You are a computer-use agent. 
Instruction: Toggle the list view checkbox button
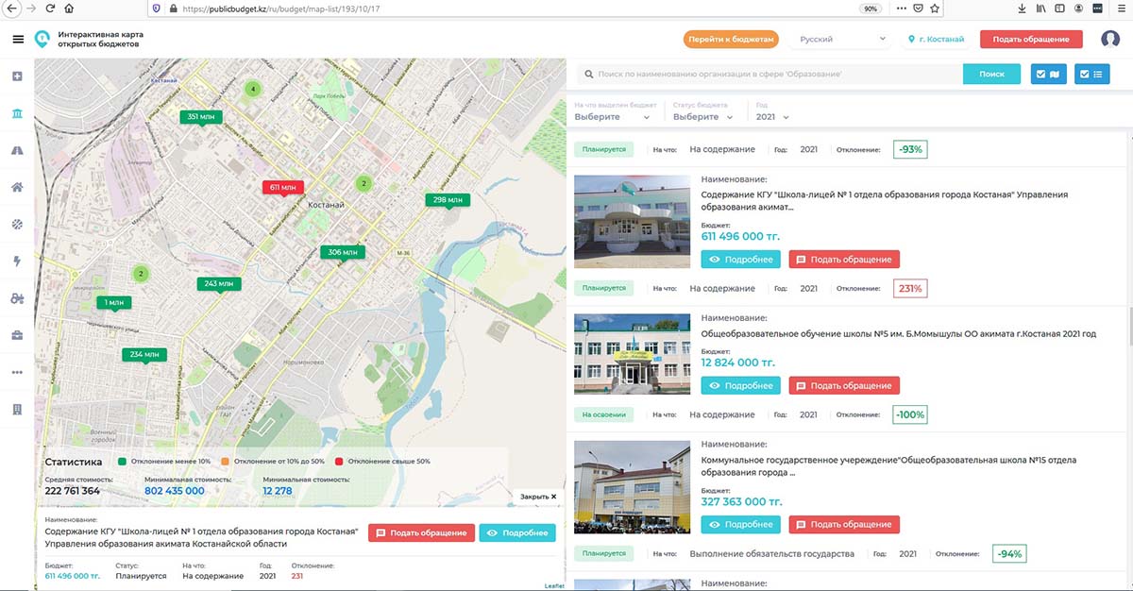pyautogui.click(x=1092, y=75)
